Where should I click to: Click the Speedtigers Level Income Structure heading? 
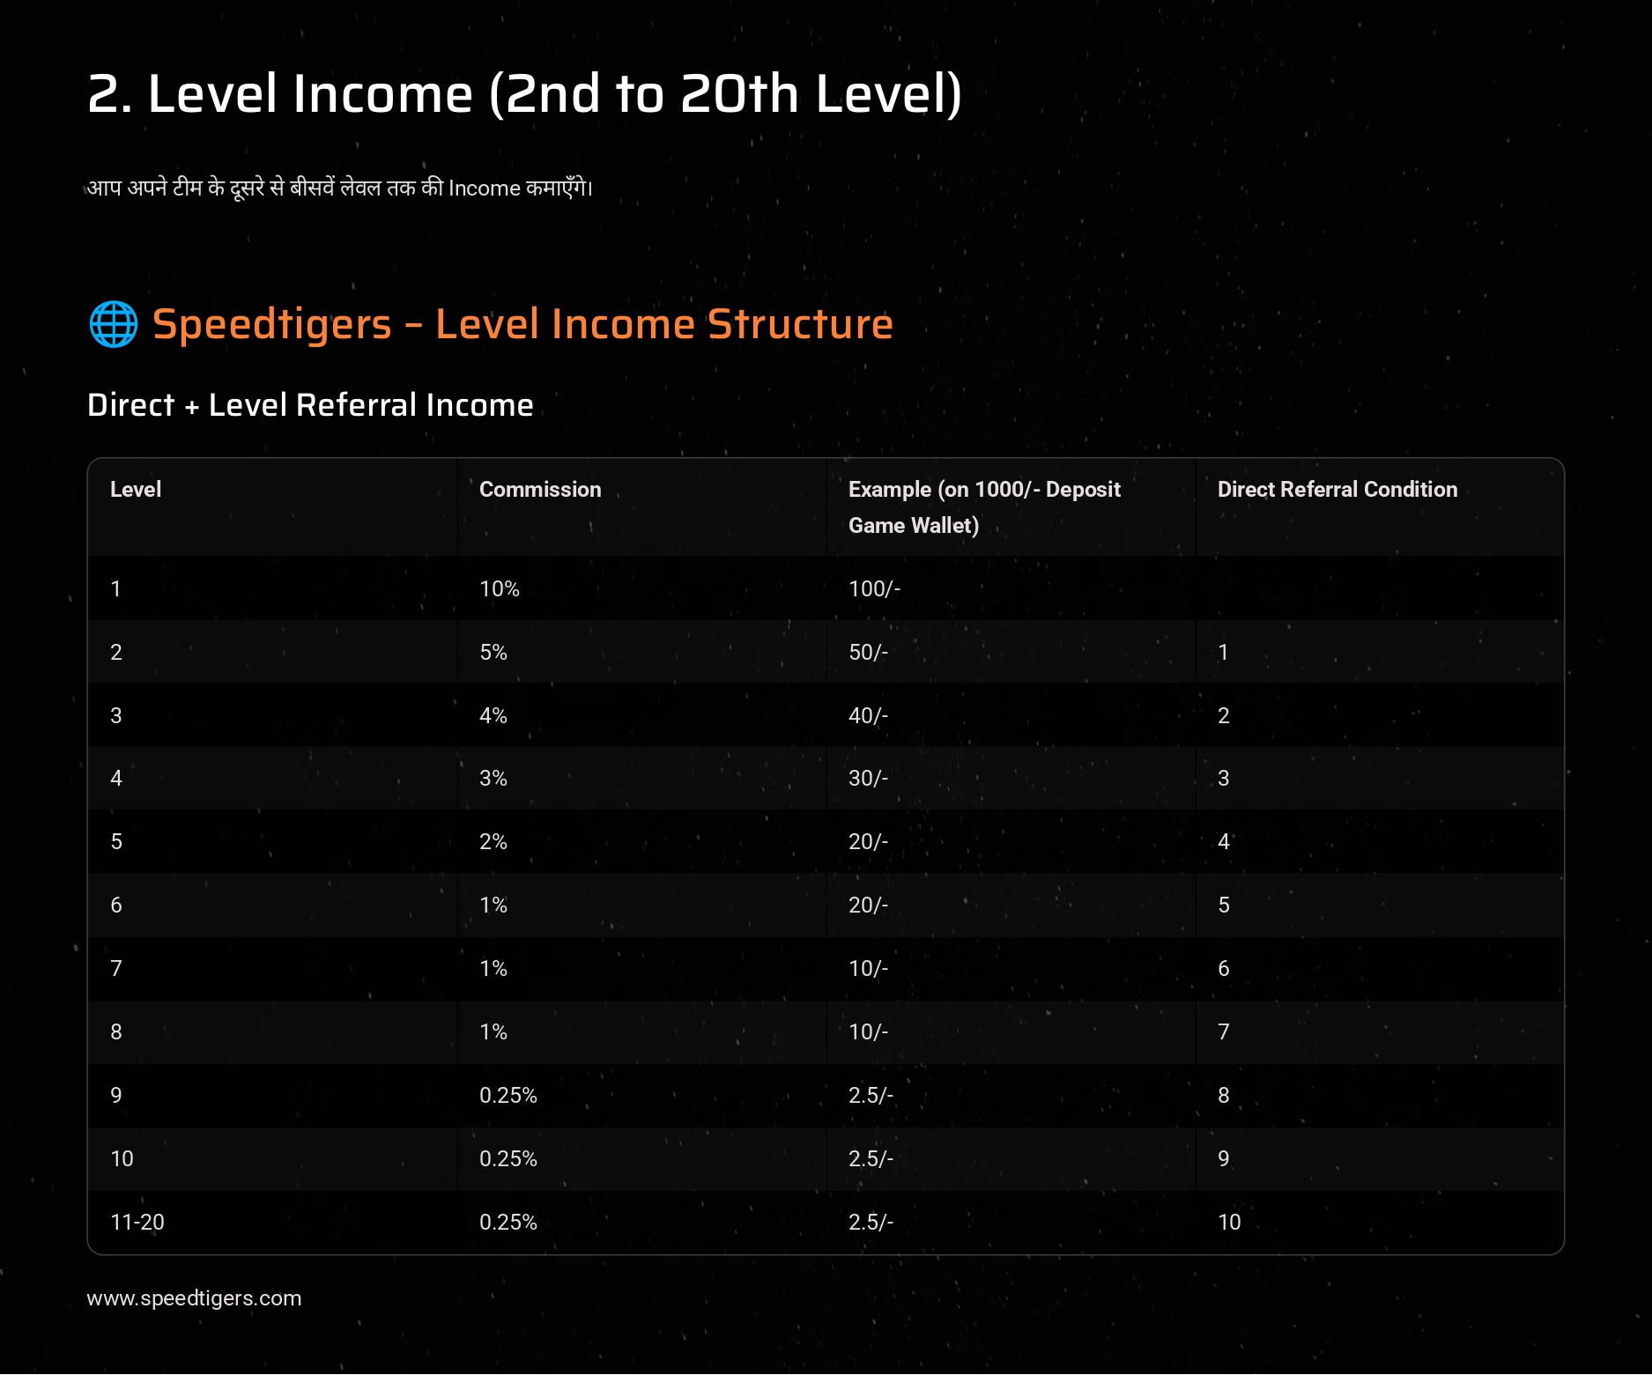pyautogui.click(x=522, y=324)
